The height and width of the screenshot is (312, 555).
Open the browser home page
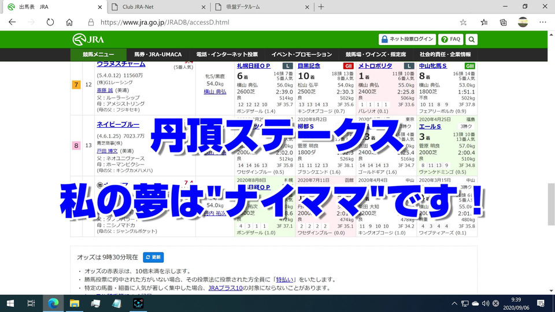click(x=69, y=23)
